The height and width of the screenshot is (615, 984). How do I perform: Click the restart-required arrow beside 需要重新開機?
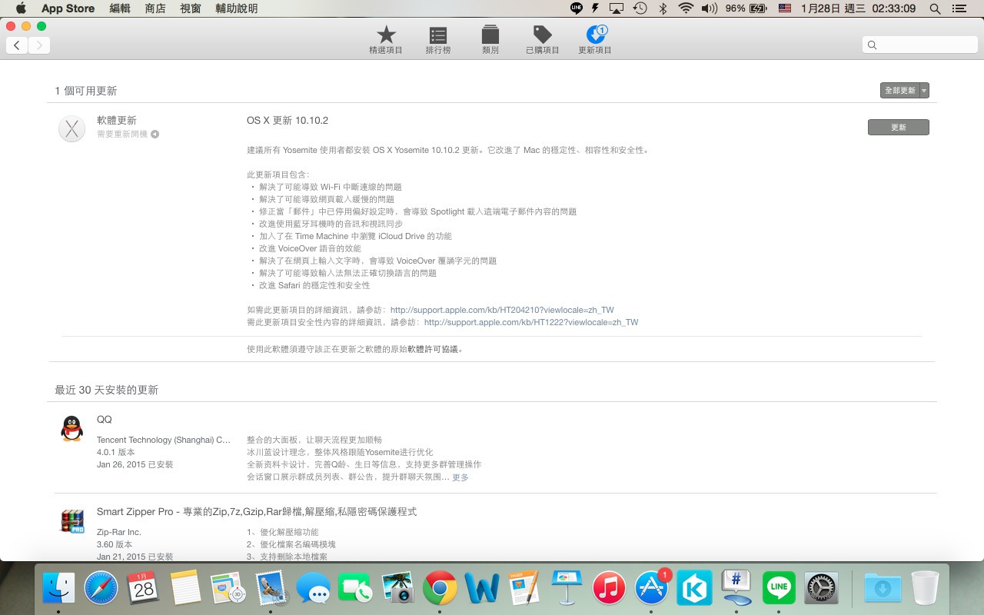(155, 135)
